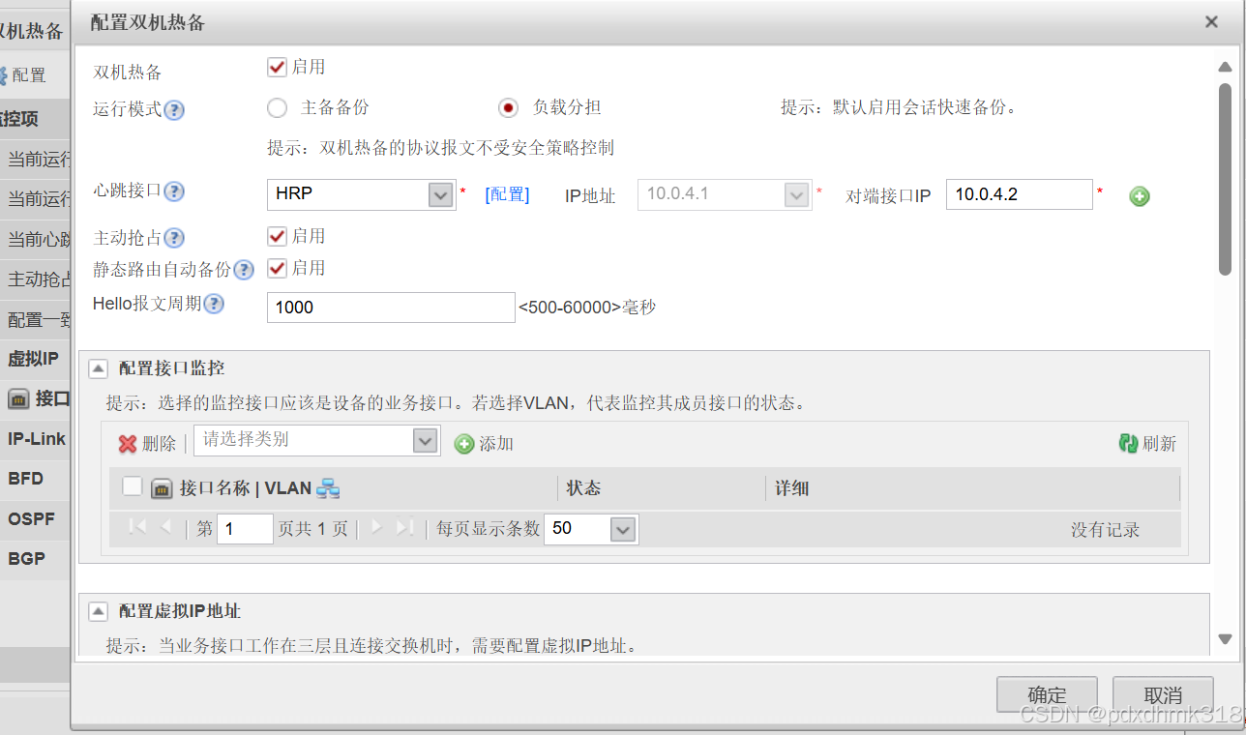Open help icon next to 主动抢占 label

(174, 238)
